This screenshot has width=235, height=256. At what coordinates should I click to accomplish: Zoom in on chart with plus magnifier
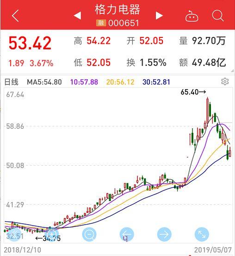click(x=52, y=234)
